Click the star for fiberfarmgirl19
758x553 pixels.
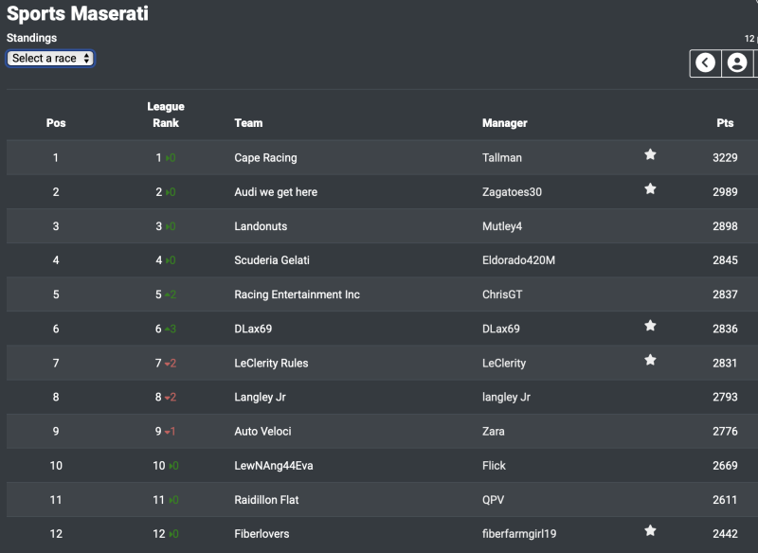pos(650,531)
